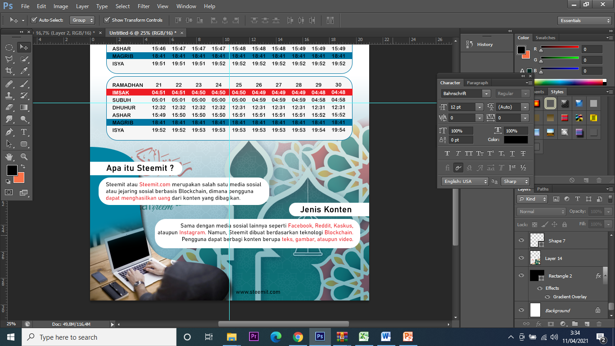
Task: Click the Character panel text Color swatch
Action: (x=516, y=140)
